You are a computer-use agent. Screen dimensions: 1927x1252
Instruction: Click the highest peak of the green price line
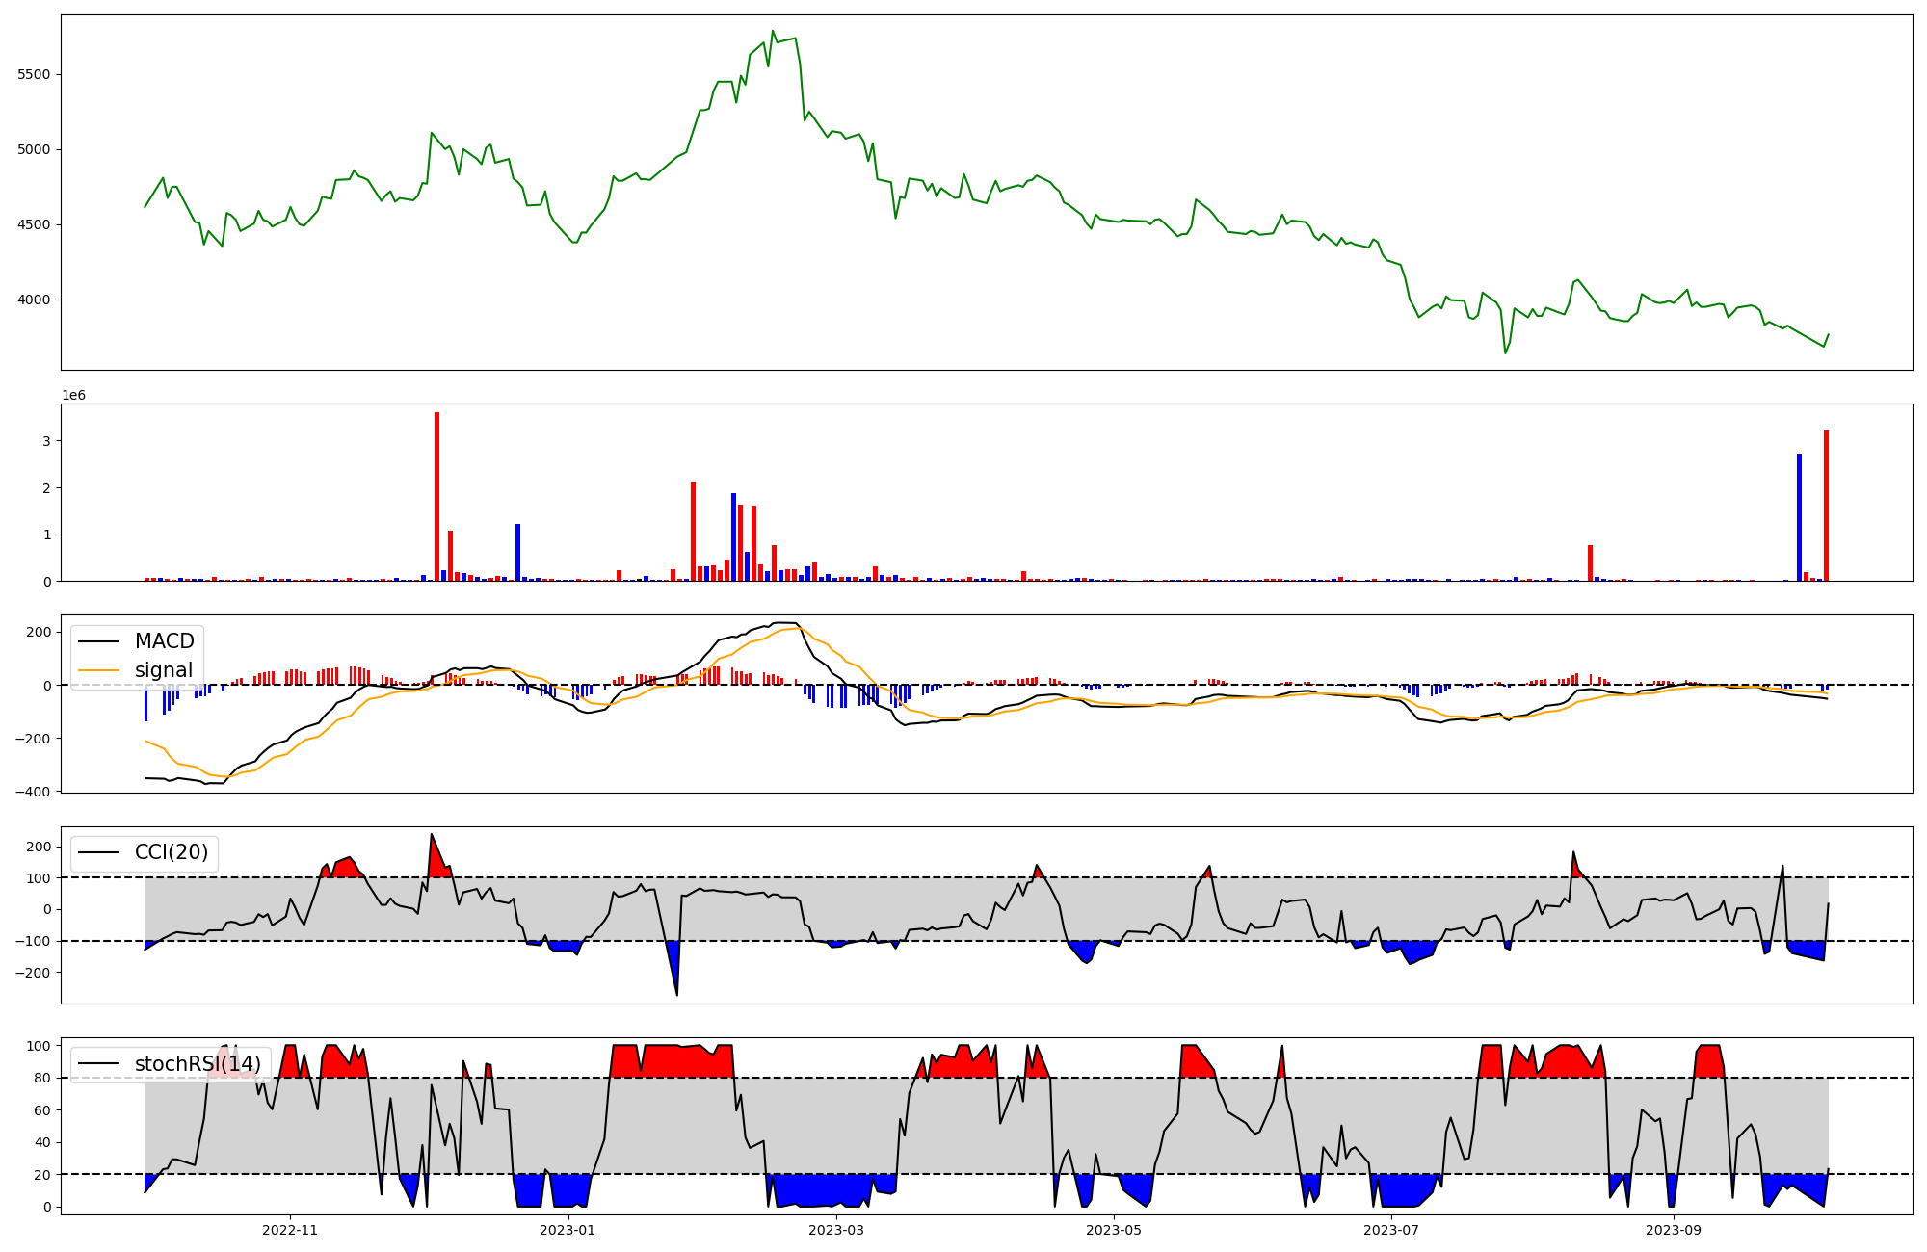tap(773, 31)
